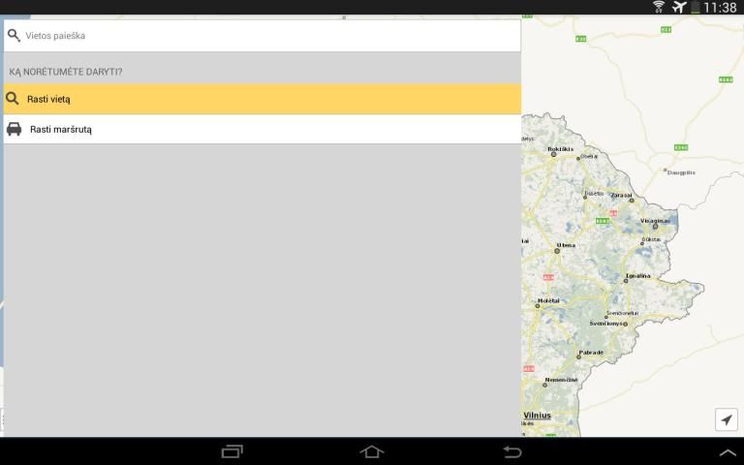Image resolution: width=744 pixels, height=465 pixels.
Task: Expand the navigation bar chevron arrow
Action: click(x=728, y=453)
